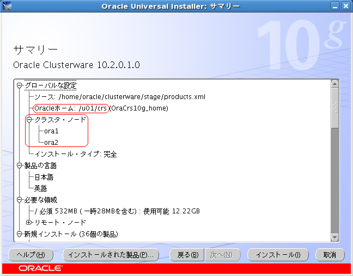Open インストールされた製品(P)... dialog
353x276 pixels.
pyautogui.click(x=111, y=255)
